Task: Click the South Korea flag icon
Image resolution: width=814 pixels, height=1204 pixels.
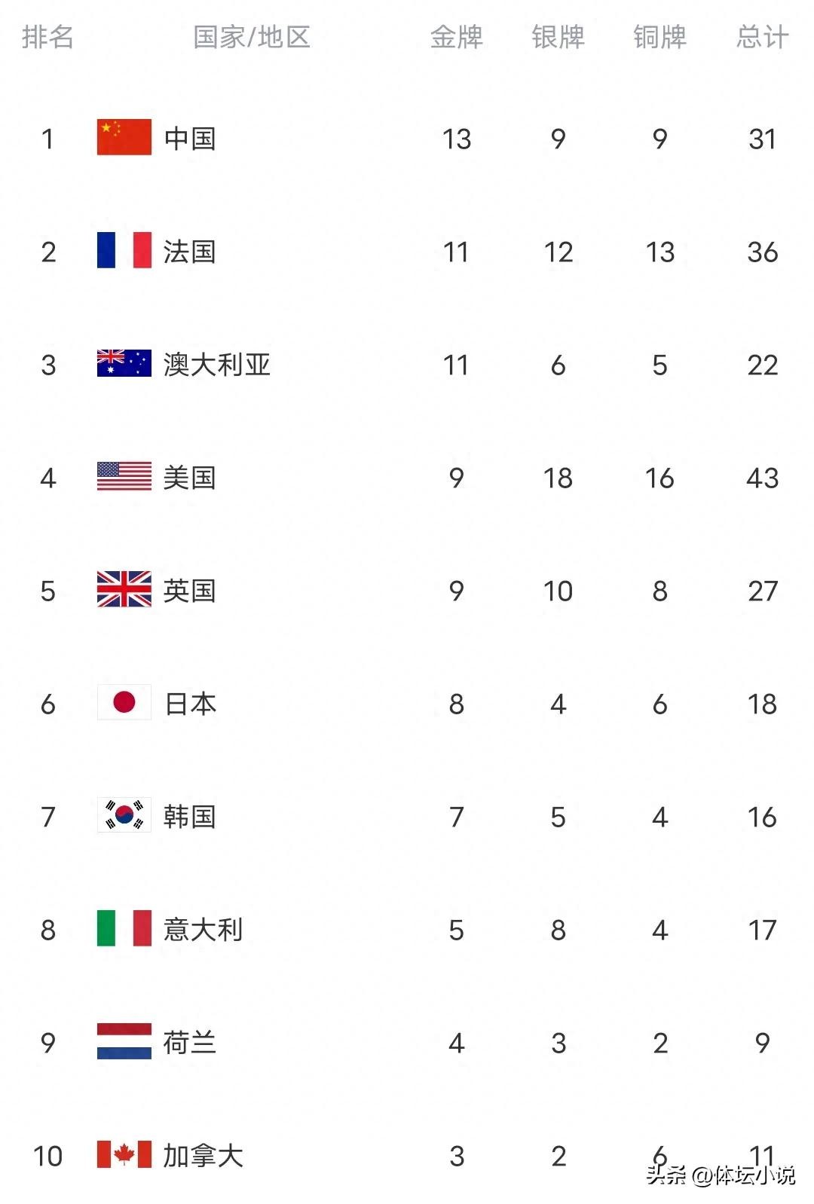Action: pyautogui.click(x=124, y=815)
